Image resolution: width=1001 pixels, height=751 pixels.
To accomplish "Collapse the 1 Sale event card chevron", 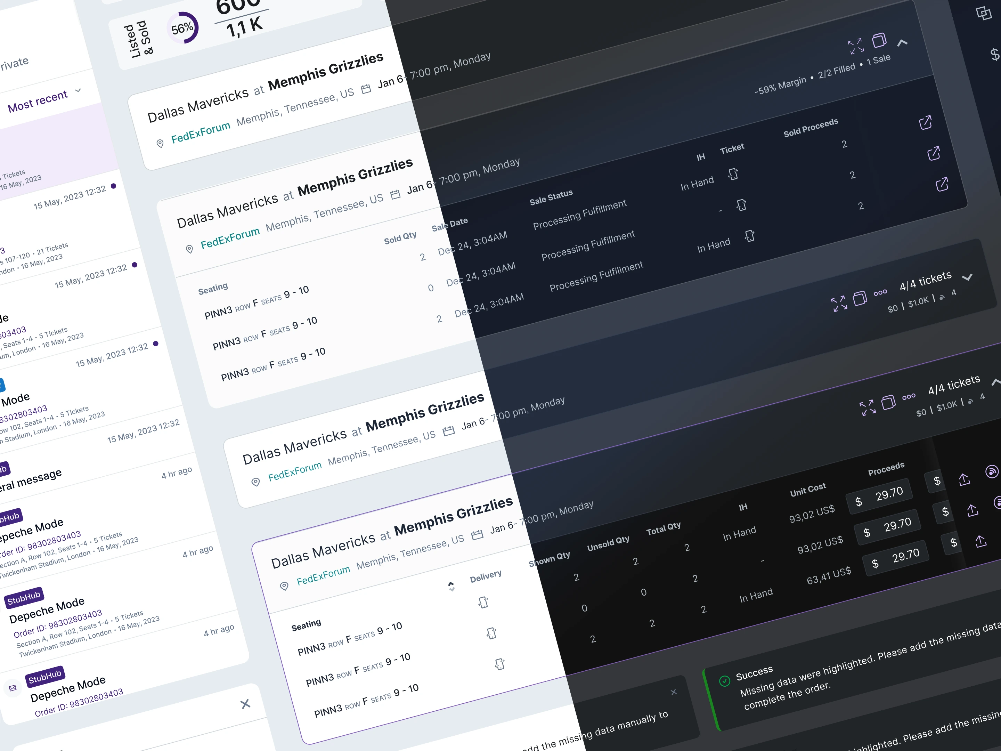I will coord(902,42).
